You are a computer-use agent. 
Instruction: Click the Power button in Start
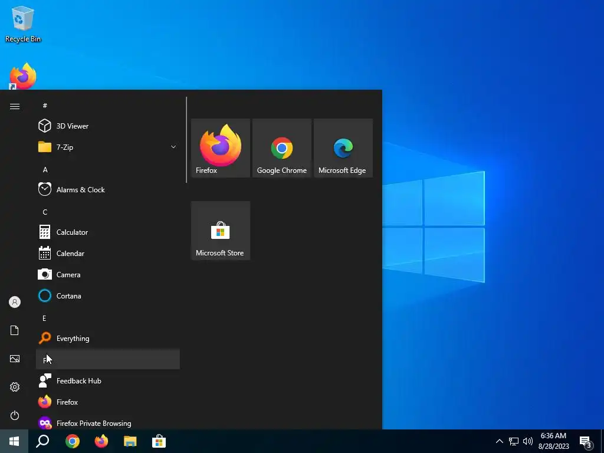point(15,415)
